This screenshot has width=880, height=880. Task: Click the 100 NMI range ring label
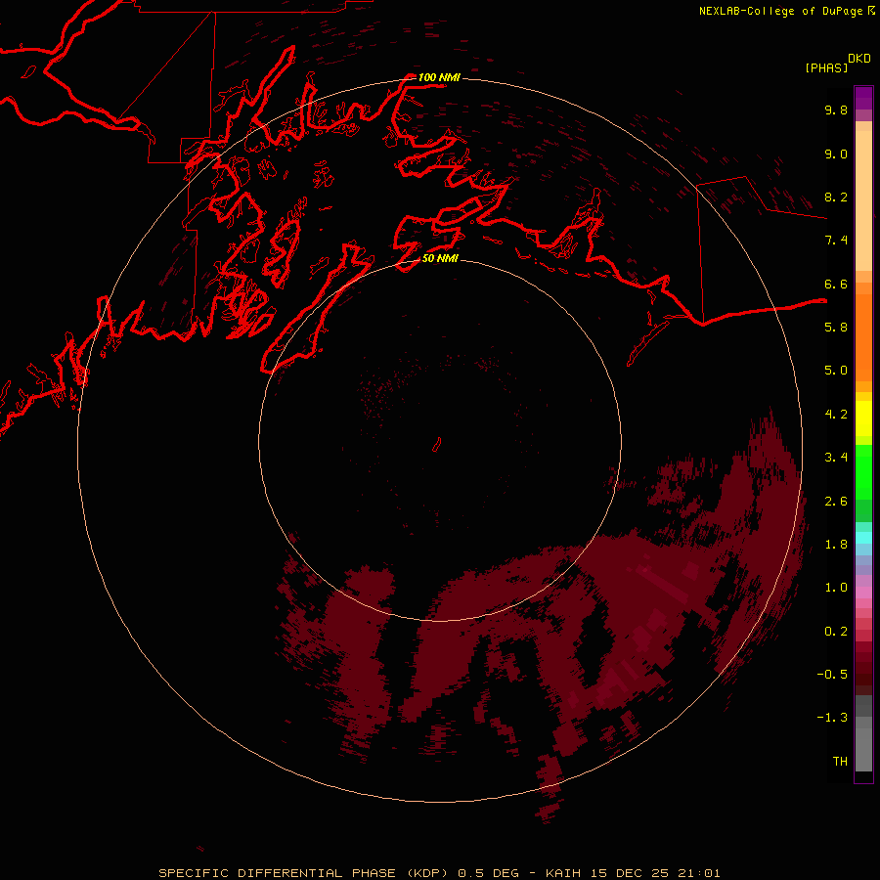click(x=439, y=77)
